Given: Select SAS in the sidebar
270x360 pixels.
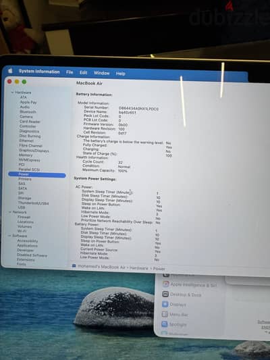Looking at the screenshot, I should tap(22, 184).
